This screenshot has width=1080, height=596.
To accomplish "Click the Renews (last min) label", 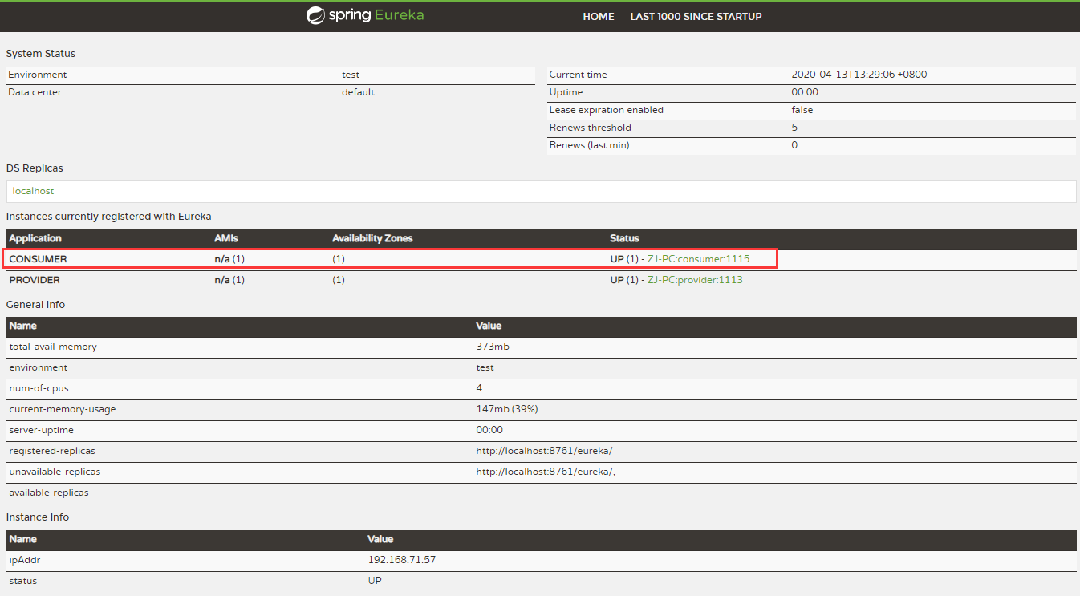I will pyautogui.click(x=589, y=145).
